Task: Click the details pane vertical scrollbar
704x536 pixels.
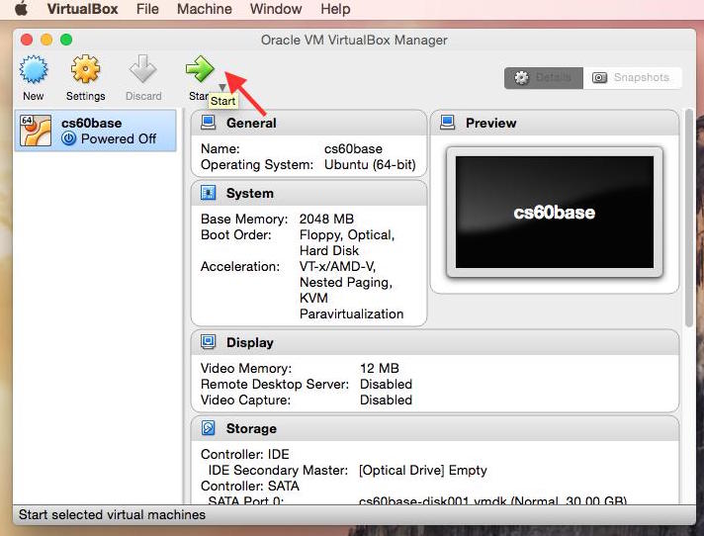Action: pyautogui.click(x=689, y=218)
